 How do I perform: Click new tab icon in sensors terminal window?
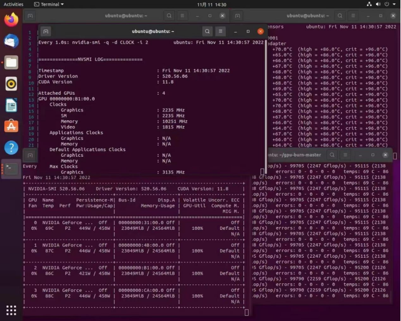click(x=238, y=16)
